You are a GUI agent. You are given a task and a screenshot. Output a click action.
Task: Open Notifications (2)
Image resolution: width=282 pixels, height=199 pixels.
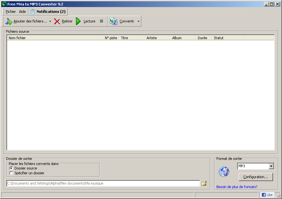(x=48, y=12)
